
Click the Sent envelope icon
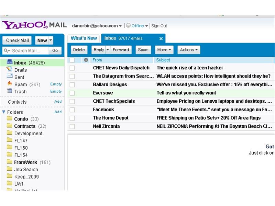(10, 76)
